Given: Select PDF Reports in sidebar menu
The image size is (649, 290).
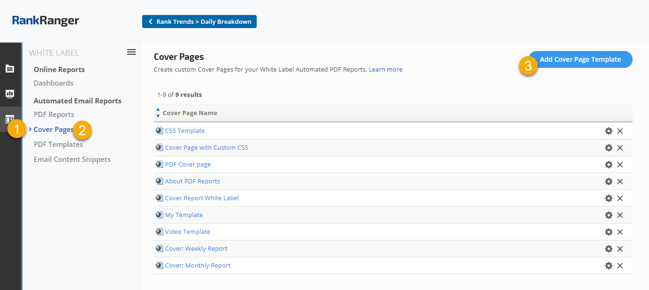Looking at the screenshot, I should click(x=54, y=115).
